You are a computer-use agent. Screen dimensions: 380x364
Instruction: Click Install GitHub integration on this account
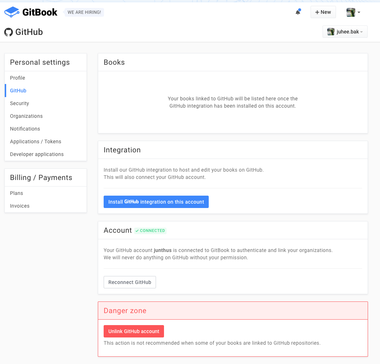pos(156,202)
